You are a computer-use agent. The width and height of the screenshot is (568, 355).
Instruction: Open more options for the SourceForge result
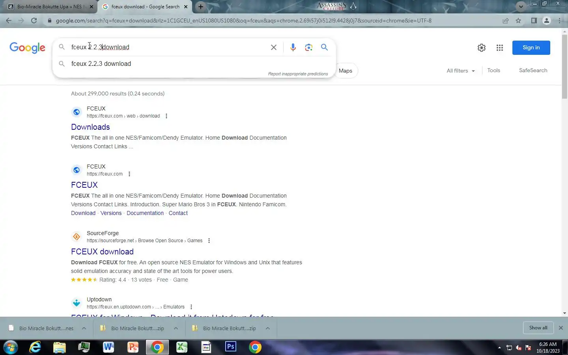(209, 241)
